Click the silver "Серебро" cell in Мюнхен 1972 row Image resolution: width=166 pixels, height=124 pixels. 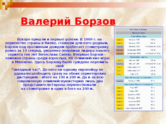[120, 47]
